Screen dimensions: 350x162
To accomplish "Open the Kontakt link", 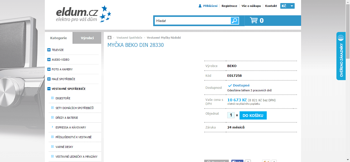I will (x=271, y=6).
